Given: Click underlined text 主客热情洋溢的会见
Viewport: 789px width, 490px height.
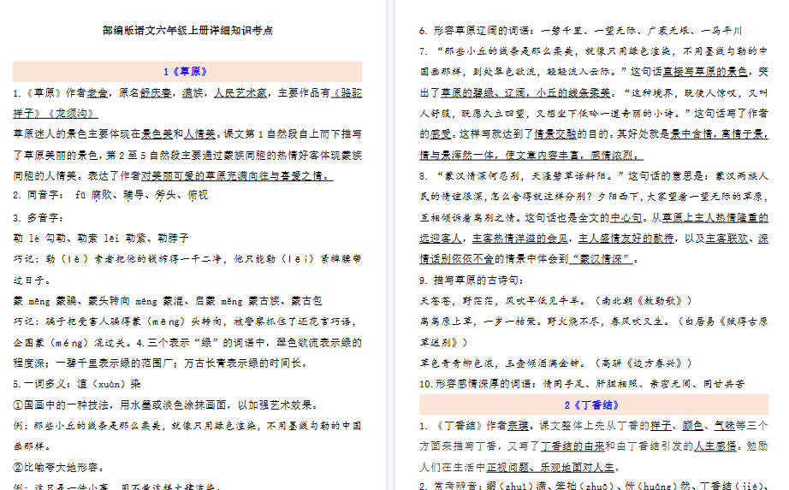Looking at the screenshot, I should pyautogui.click(x=519, y=239).
